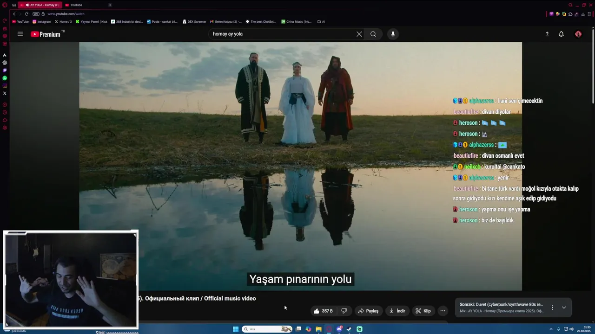Open the YouTube bookmark
Image resolution: width=595 pixels, height=334 pixels.
(x=20, y=21)
